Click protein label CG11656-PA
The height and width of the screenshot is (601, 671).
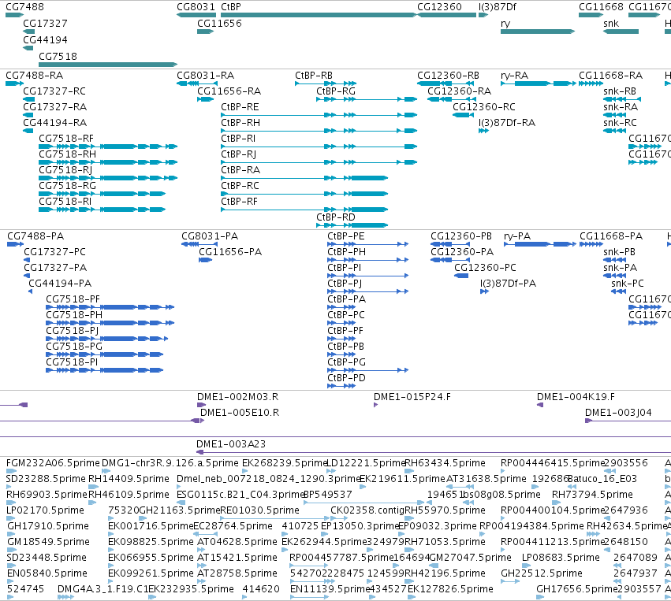[230, 252]
